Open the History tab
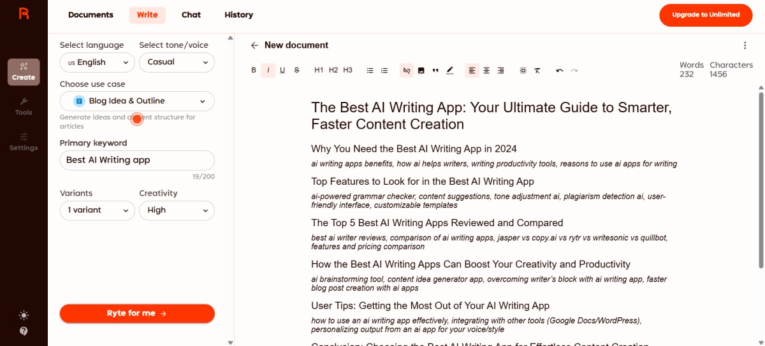Viewport: 765px width, 346px height. [x=238, y=15]
